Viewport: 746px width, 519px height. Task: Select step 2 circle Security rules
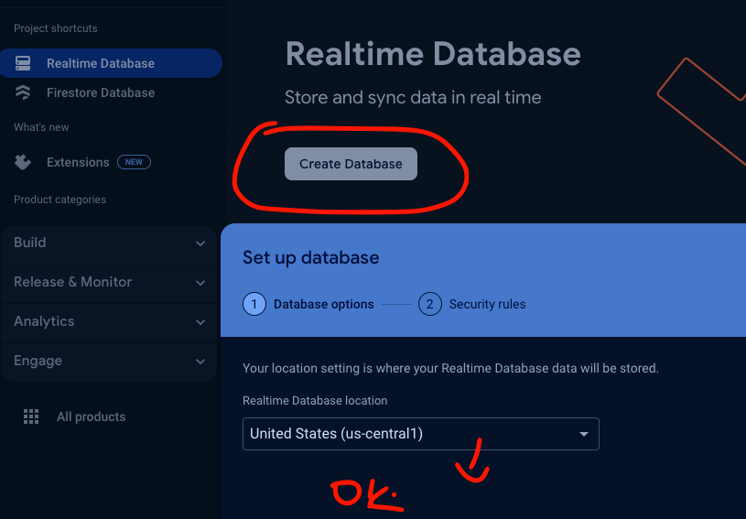tap(429, 304)
